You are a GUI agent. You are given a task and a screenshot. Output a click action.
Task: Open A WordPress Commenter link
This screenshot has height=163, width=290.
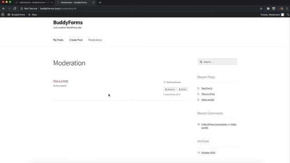214,125
